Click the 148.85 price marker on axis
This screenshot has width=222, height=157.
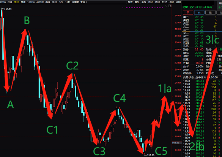176,143
